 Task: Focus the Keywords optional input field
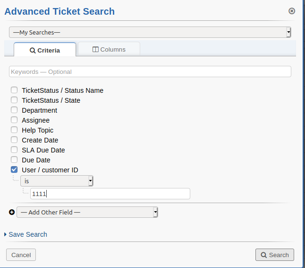tap(150, 71)
